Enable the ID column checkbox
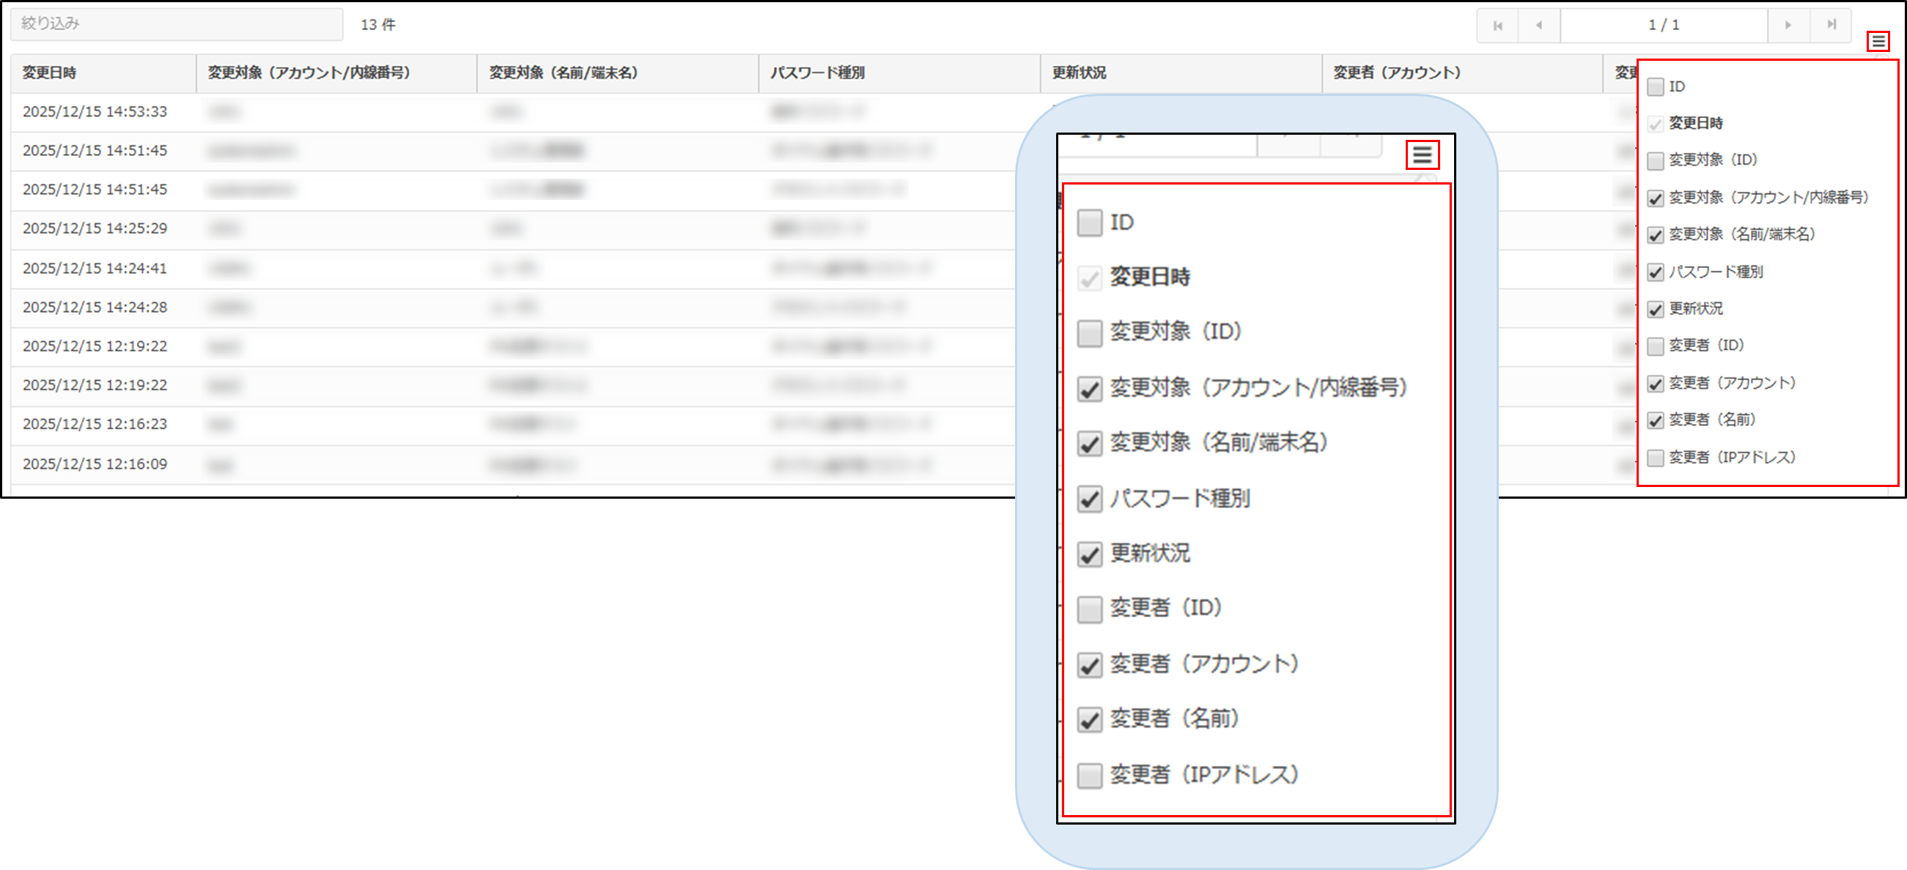The height and width of the screenshot is (870, 1907). coord(1656,87)
